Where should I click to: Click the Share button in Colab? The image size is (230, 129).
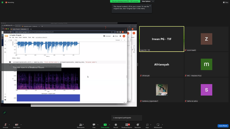115,36
